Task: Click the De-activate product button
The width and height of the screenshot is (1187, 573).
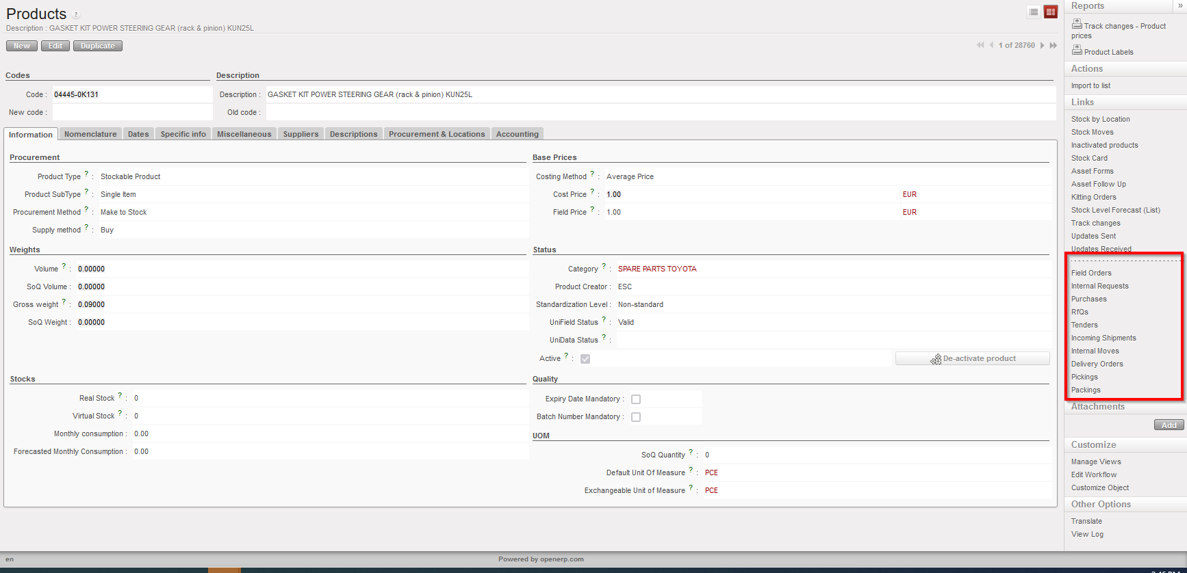Action: pos(972,358)
